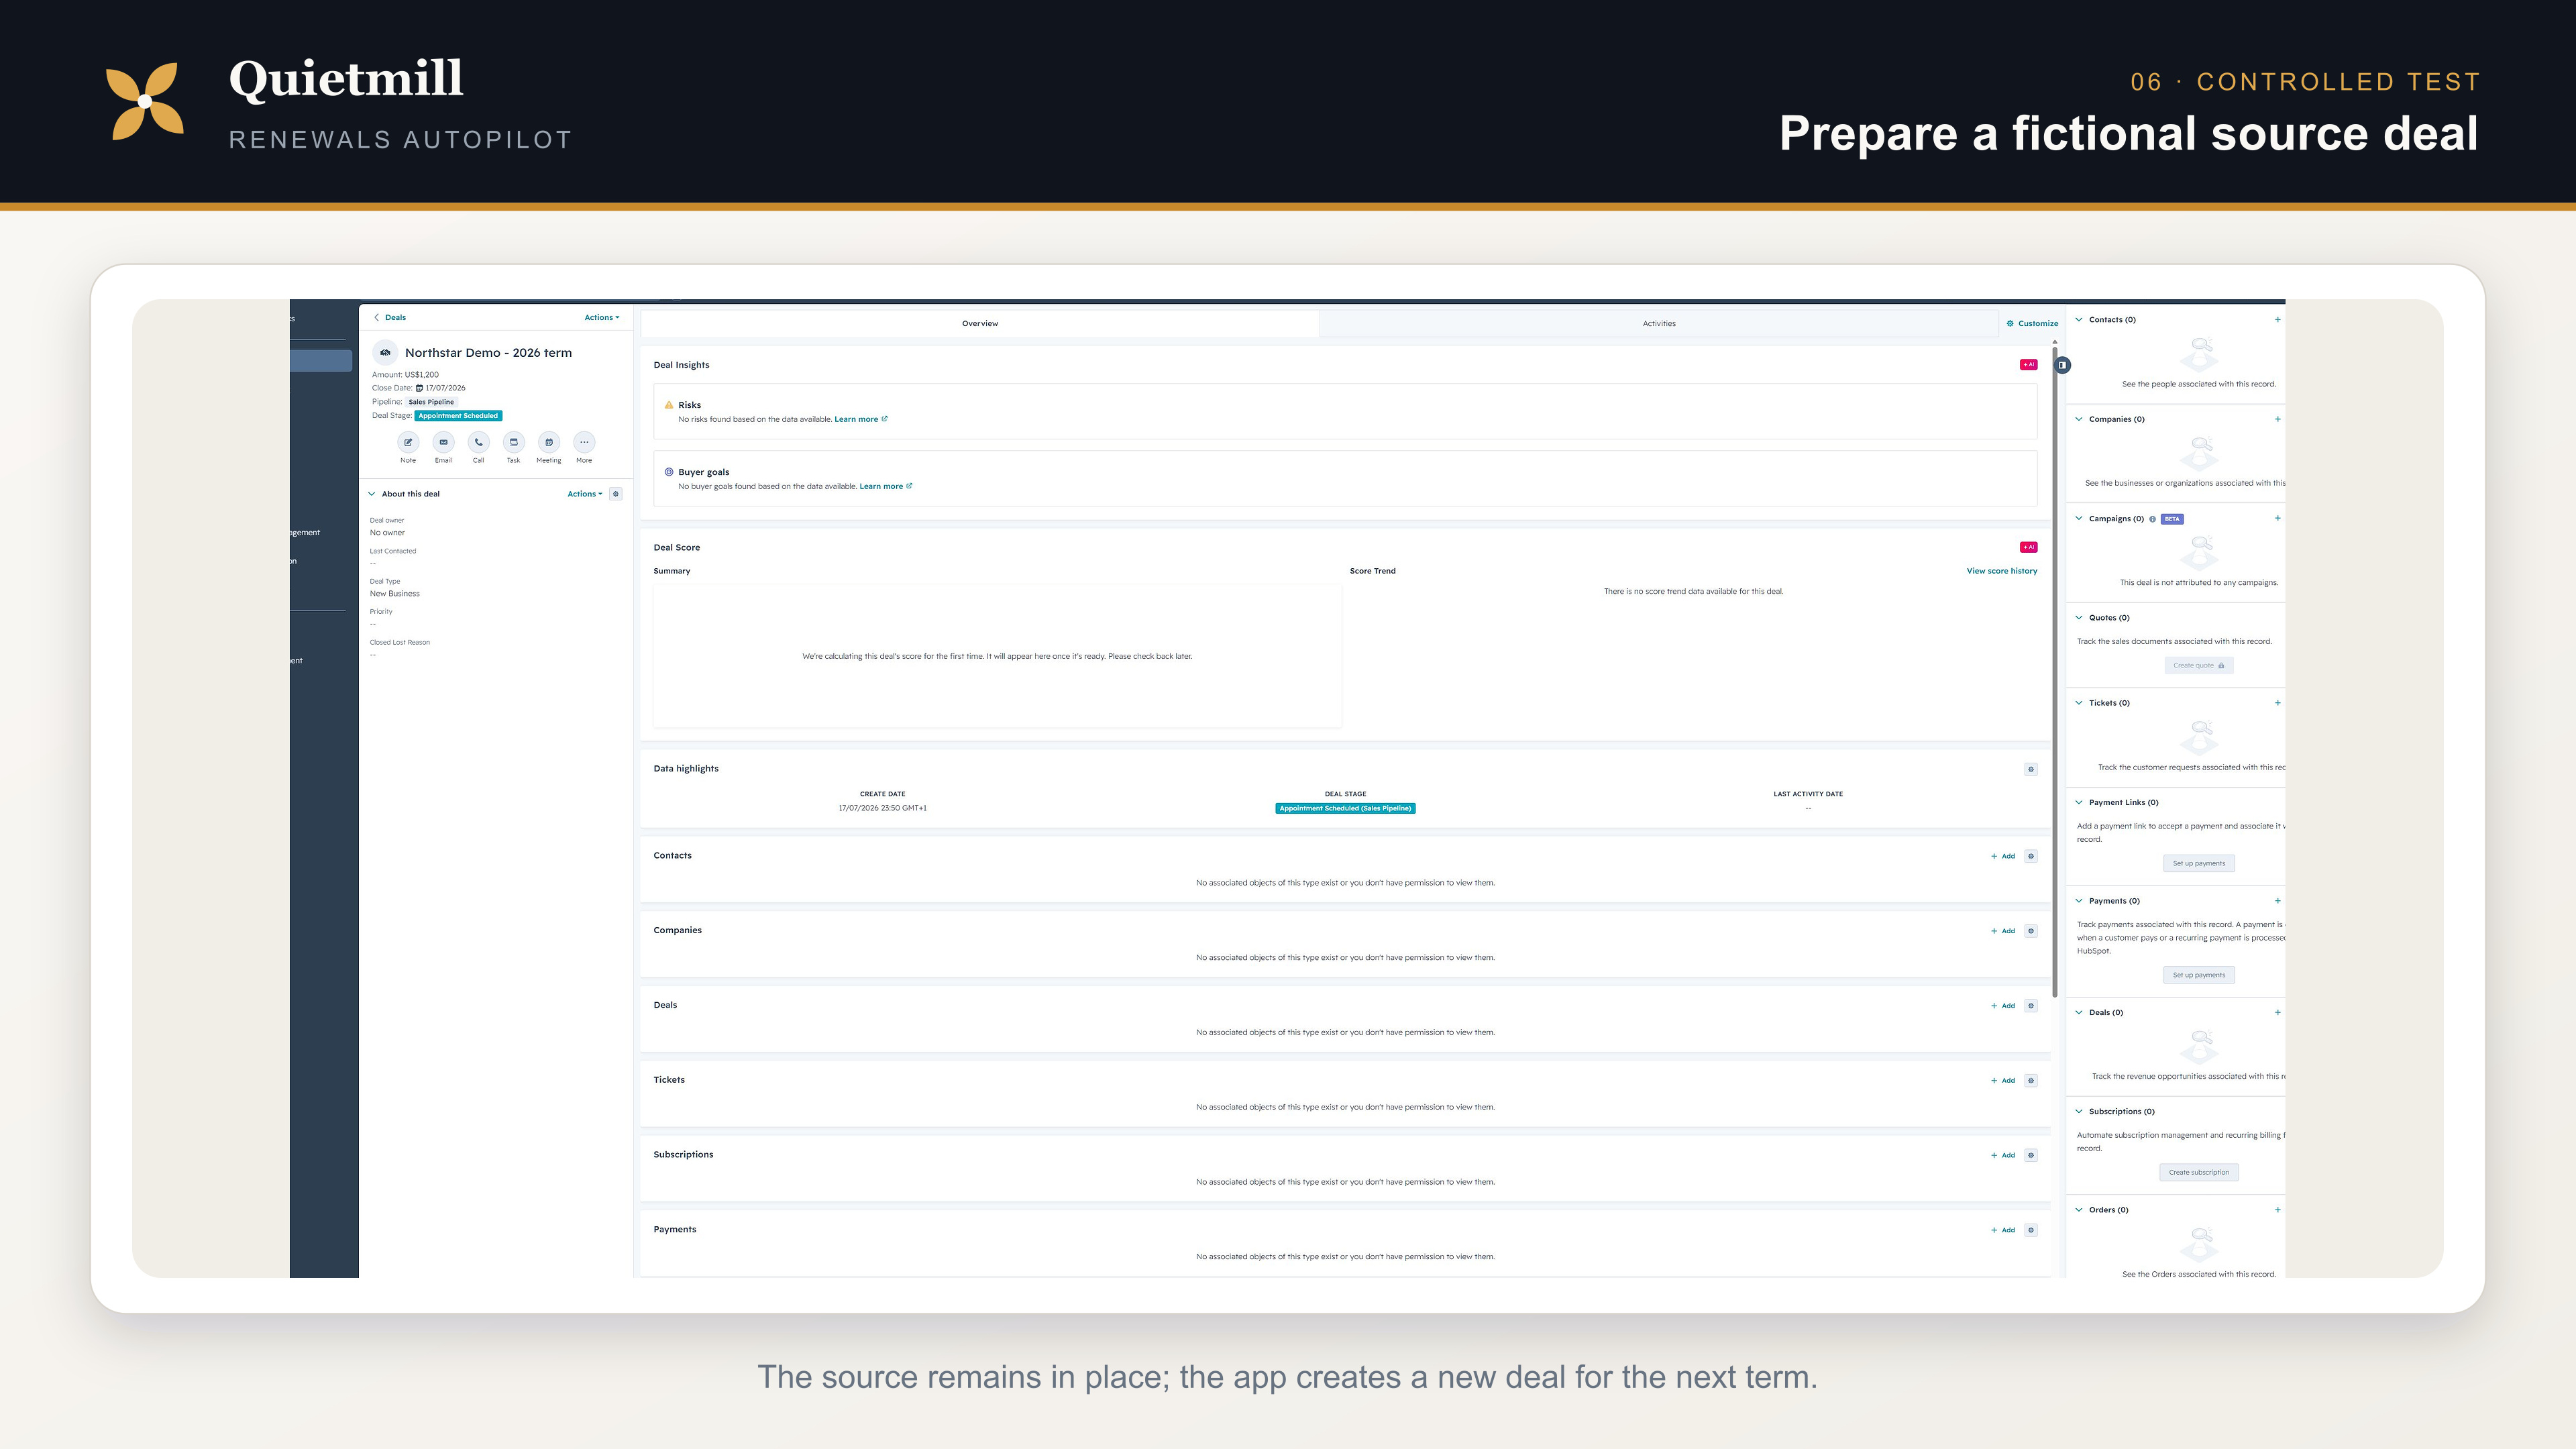Click the Create quote button
2576x1449 pixels.
pyautogui.click(x=2198, y=665)
